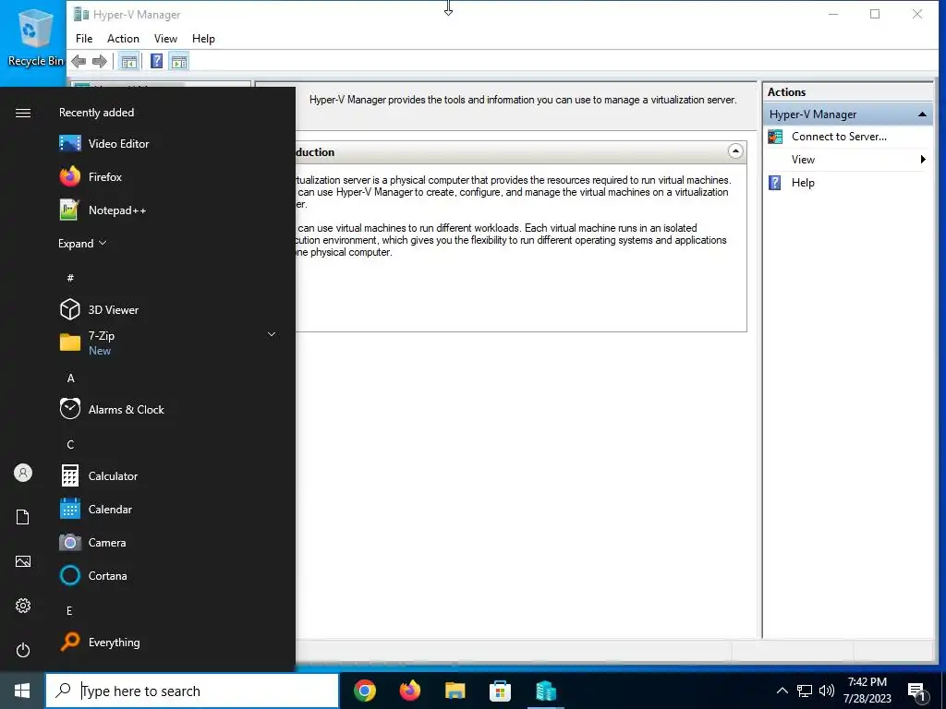Image resolution: width=946 pixels, height=709 pixels.
Task: Open Notepad++ from Start menu
Action: pyautogui.click(x=168, y=210)
